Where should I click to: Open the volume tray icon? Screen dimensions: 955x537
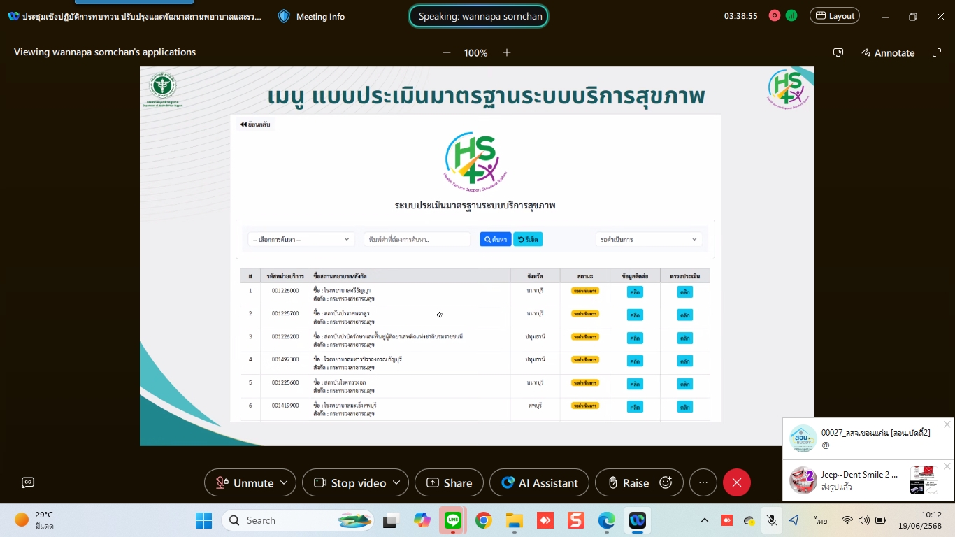863,520
